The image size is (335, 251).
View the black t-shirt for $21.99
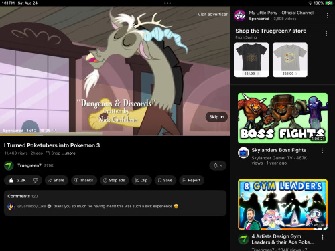pyautogui.click(x=251, y=60)
